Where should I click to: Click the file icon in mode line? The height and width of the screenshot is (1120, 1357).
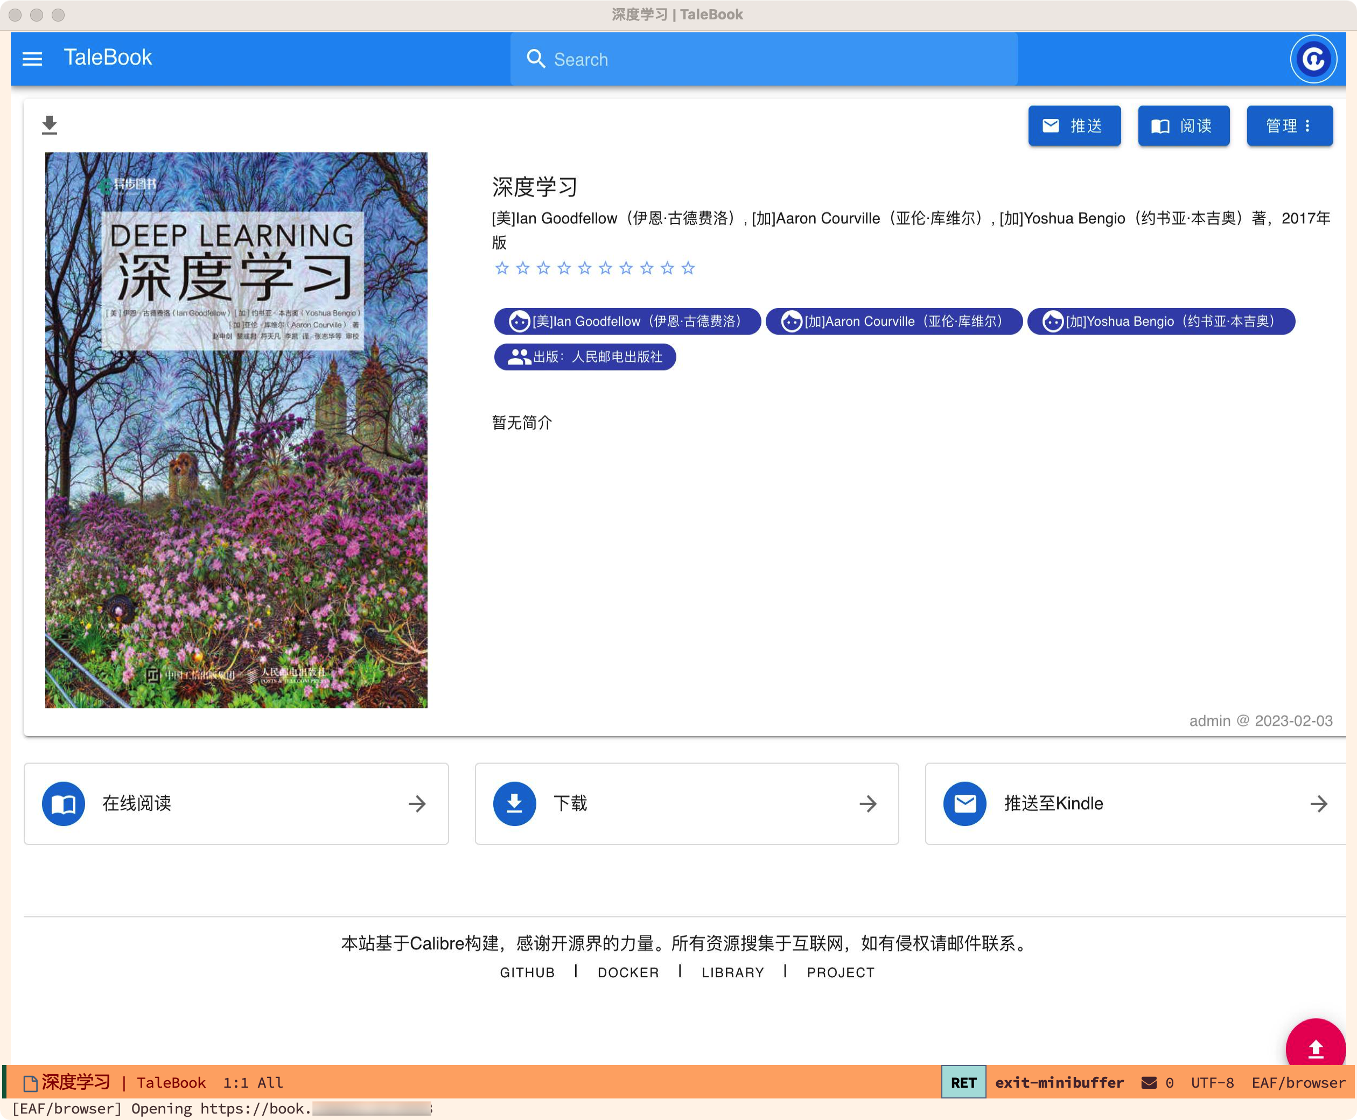pyautogui.click(x=30, y=1083)
